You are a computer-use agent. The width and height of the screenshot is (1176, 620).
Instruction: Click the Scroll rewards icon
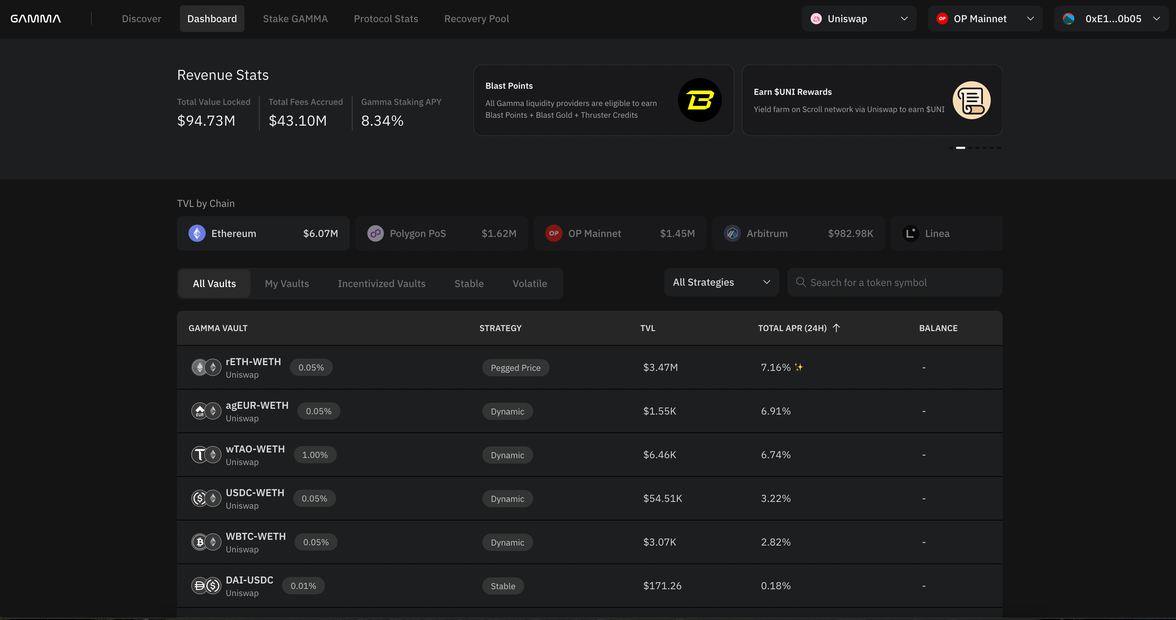pyautogui.click(x=971, y=100)
